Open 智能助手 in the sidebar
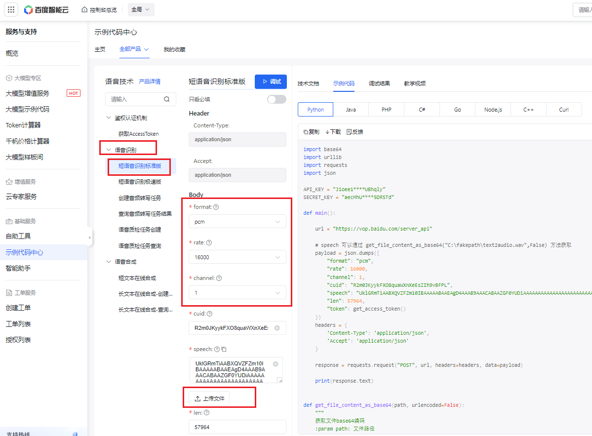This screenshot has height=436, width=592. pyautogui.click(x=18, y=269)
